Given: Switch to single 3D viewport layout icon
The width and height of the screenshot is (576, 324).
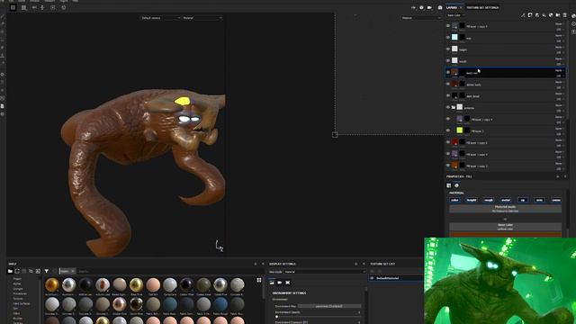Looking at the screenshot, I should pos(13,7).
